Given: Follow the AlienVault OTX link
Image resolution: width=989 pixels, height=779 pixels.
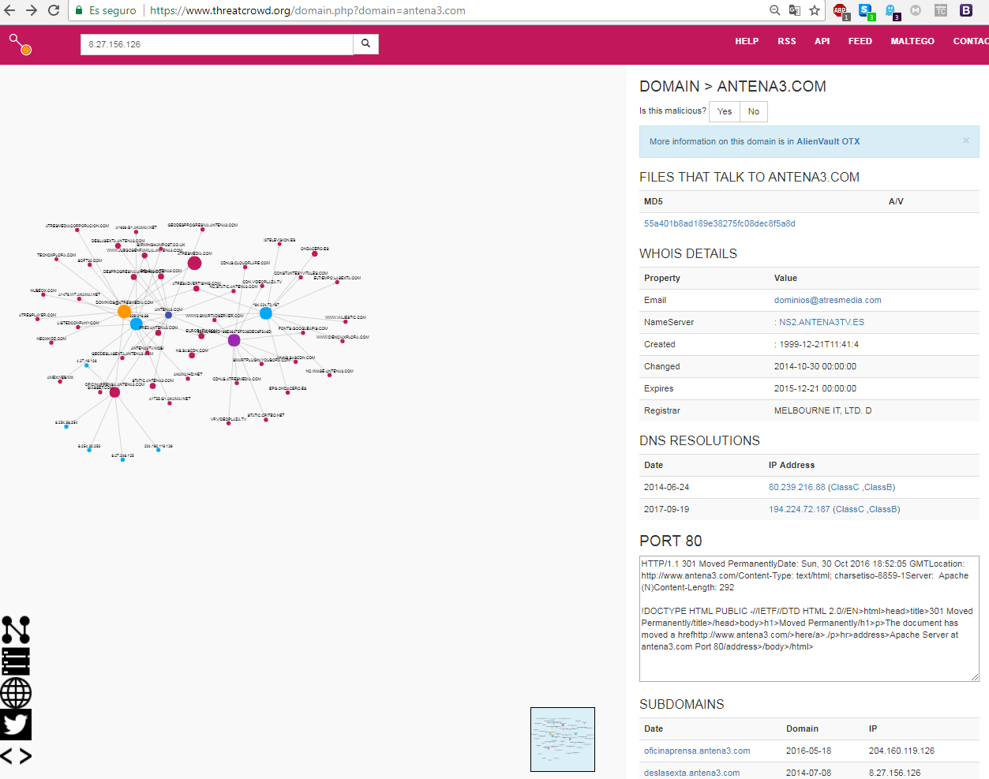Looking at the screenshot, I should click(828, 142).
